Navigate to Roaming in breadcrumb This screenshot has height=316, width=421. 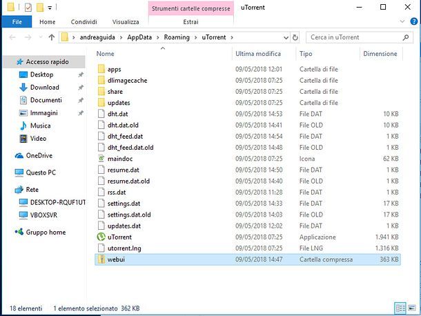(x=177, y=37)
